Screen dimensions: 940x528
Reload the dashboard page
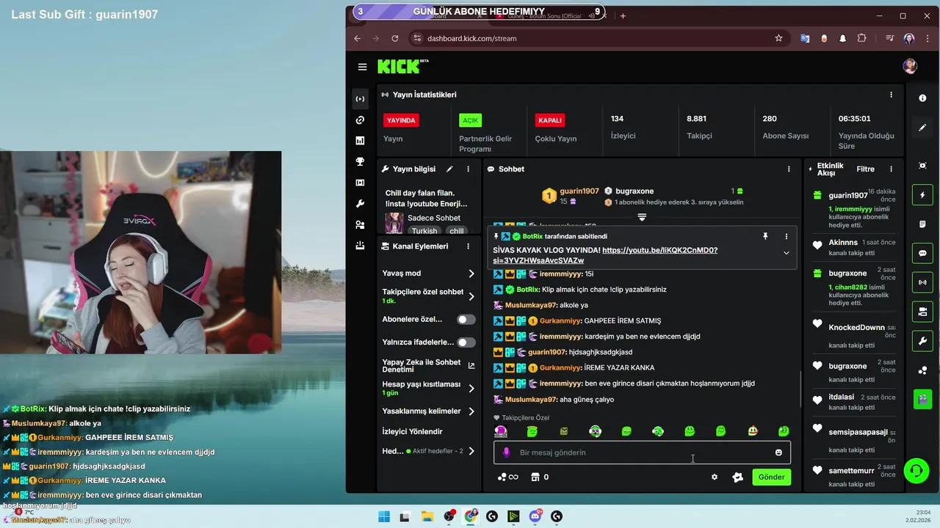[395, 38]
